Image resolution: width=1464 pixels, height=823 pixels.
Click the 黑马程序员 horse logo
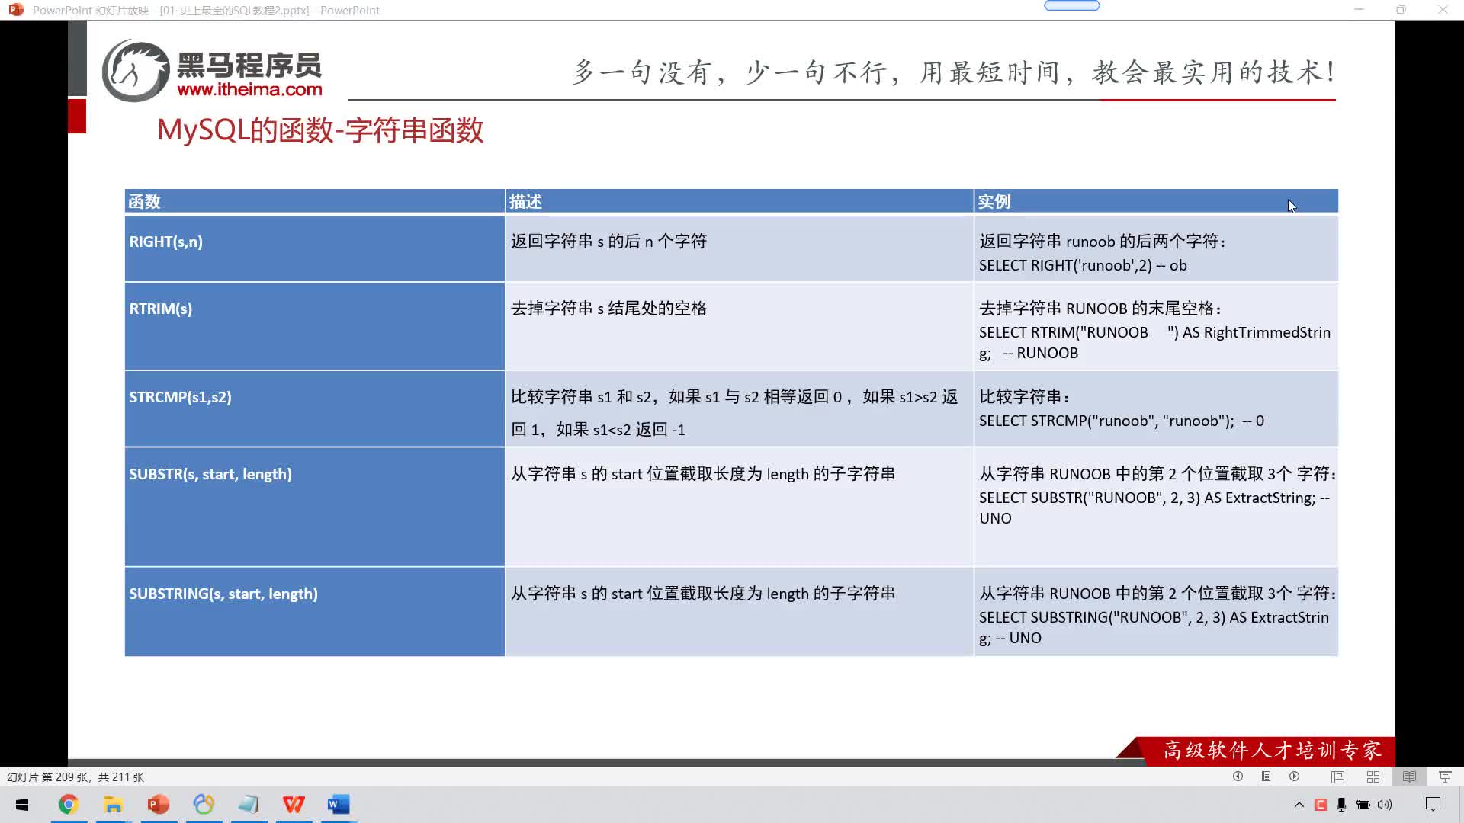[x=136, y=71]
